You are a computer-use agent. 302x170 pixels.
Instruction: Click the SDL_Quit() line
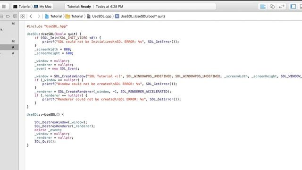(45, 142)
